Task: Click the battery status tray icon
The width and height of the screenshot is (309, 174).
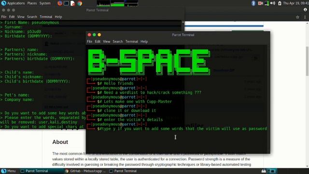Action: click(280, 3)
